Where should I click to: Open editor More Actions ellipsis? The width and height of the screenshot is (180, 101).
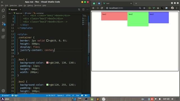tap(87, 10)
